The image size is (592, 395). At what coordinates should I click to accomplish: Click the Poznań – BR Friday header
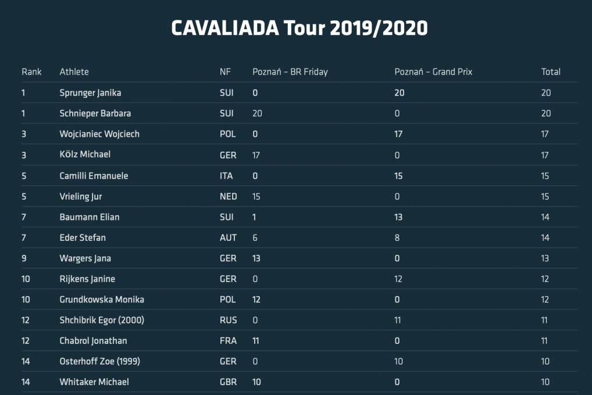[290, 72]
